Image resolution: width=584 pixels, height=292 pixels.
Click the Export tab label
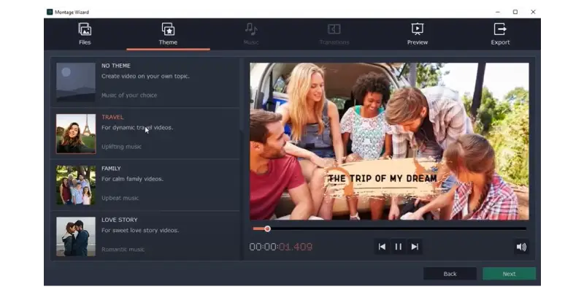pos(500,42)
